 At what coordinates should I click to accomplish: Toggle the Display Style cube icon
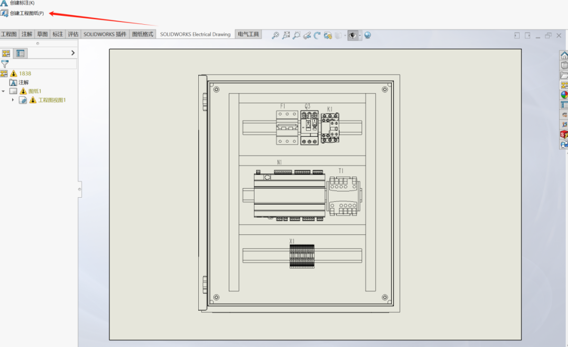pyautogui.click(x=338, y=35)
